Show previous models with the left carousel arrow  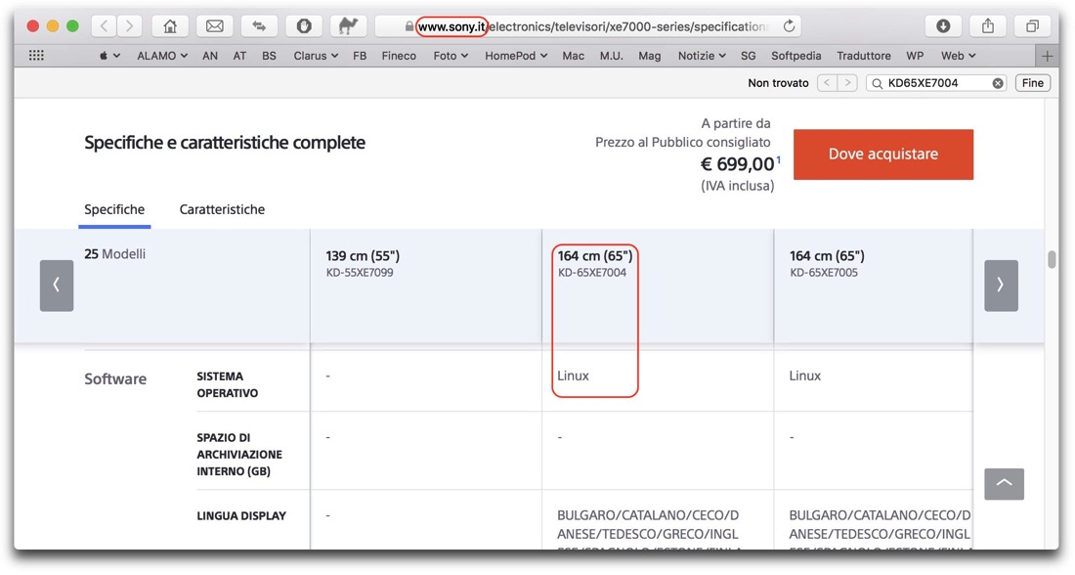[57, 286]
